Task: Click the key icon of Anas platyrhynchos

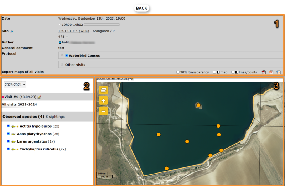Action: 14,134
